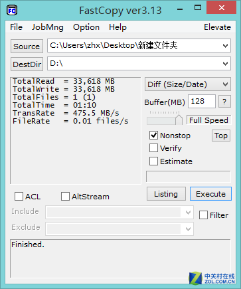Enable the Verify checkbox
Screen dimensions: 241x289
coord(153,148)
